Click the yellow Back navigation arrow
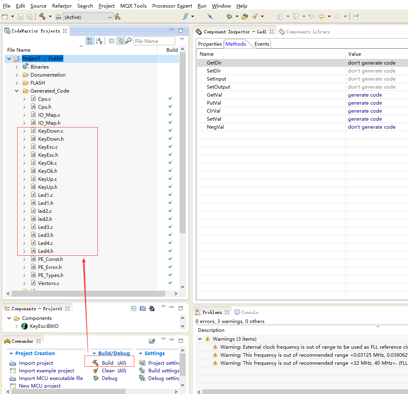This screenshot has width=408, height=394. click(x=321, y=17)
